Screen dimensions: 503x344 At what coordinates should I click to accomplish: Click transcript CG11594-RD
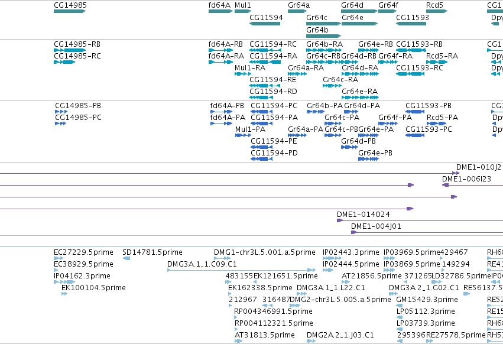pos(261,98)
